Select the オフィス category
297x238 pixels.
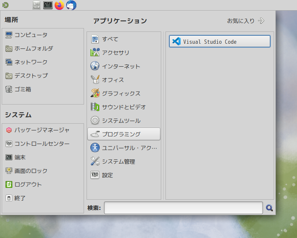pyautogui.click(x=124, y=80)
